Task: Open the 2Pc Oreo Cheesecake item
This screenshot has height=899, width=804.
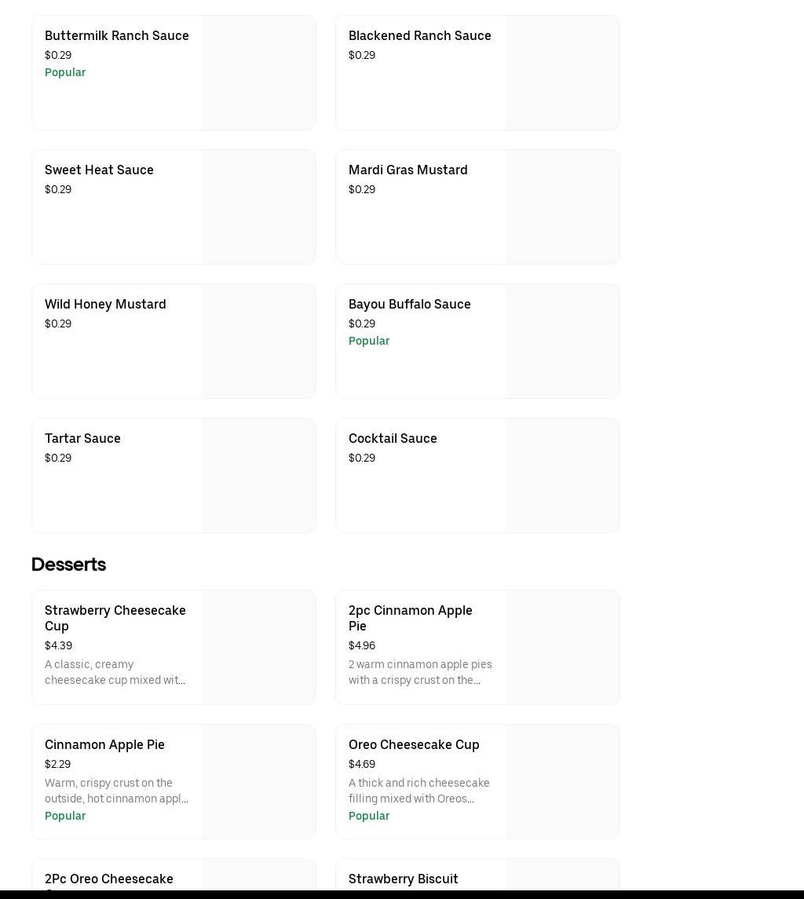Action: click(109, 879)
